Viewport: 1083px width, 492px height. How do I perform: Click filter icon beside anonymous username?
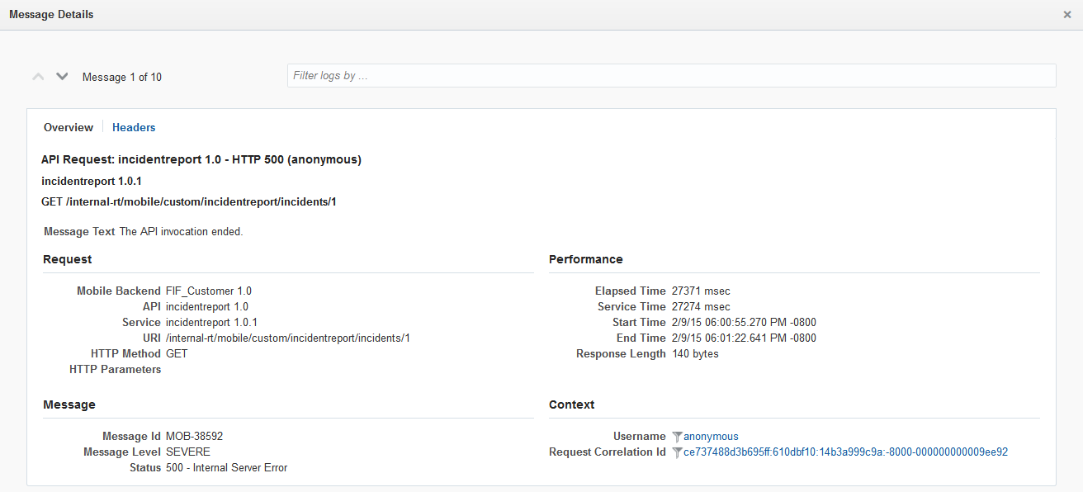(x=677, y=437)
